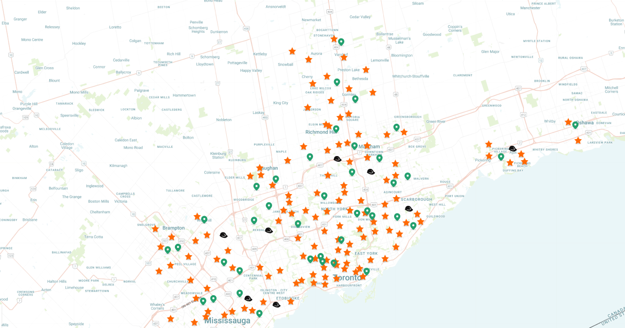Select the black hat marker near Ajax
Viewport: 625px width, 328px height.
coord(512,148)
